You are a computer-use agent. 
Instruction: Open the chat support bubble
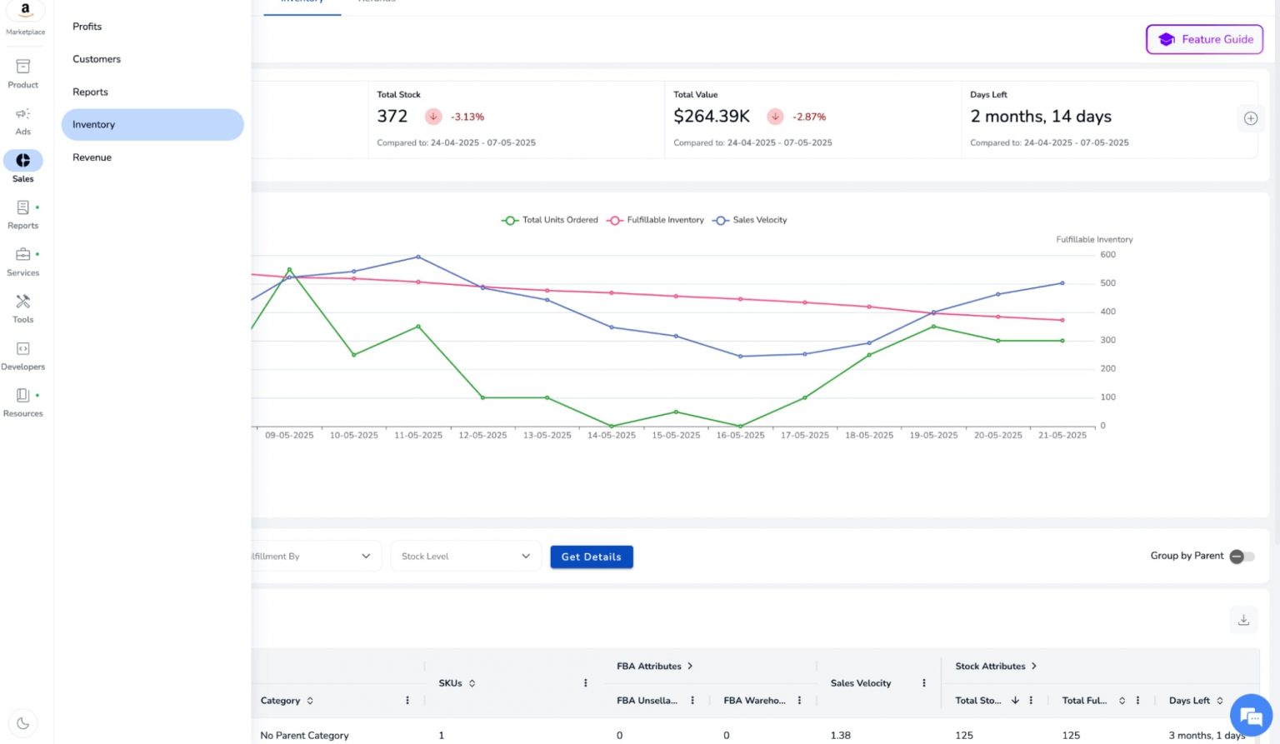point(1251,715)
